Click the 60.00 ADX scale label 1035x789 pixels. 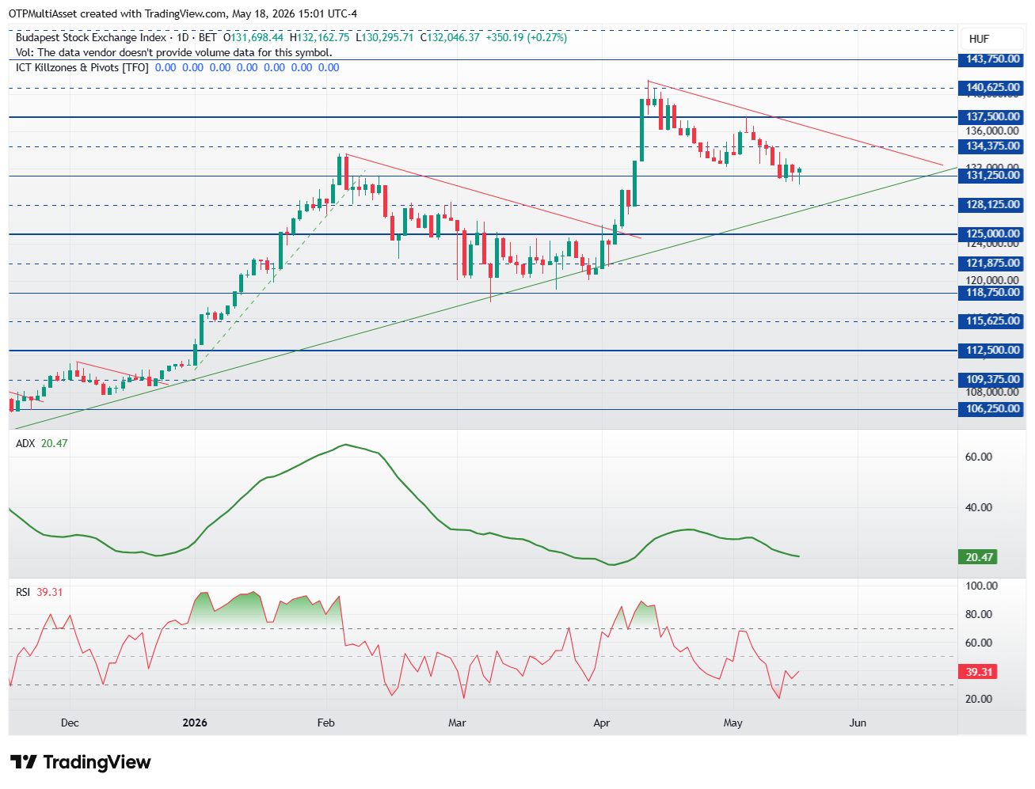[979, 457]
